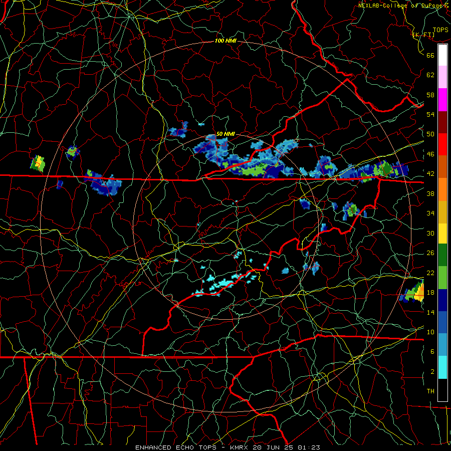Click the '62' legend value
This screenshot has height=451, width=451.
(x=430, y=75)
